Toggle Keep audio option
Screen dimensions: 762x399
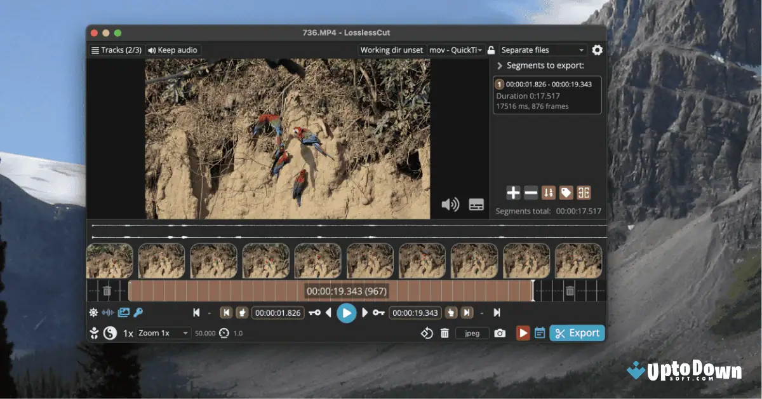tap(173, 50)
